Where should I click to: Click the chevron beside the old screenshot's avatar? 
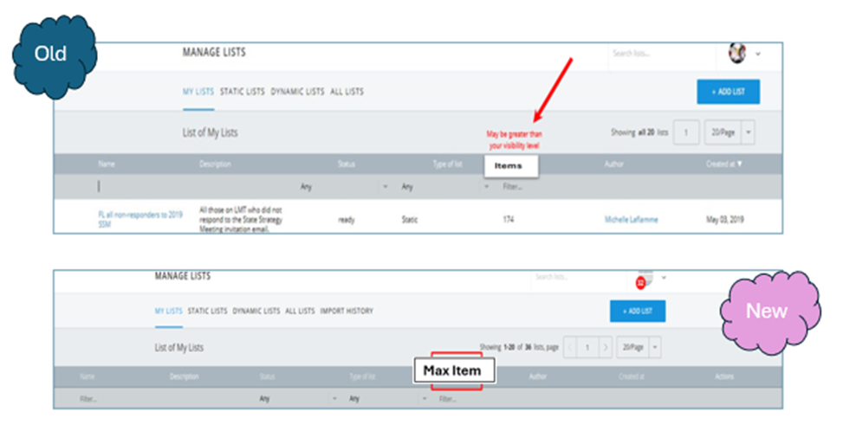pyautogui.click(x=758, y=54)
